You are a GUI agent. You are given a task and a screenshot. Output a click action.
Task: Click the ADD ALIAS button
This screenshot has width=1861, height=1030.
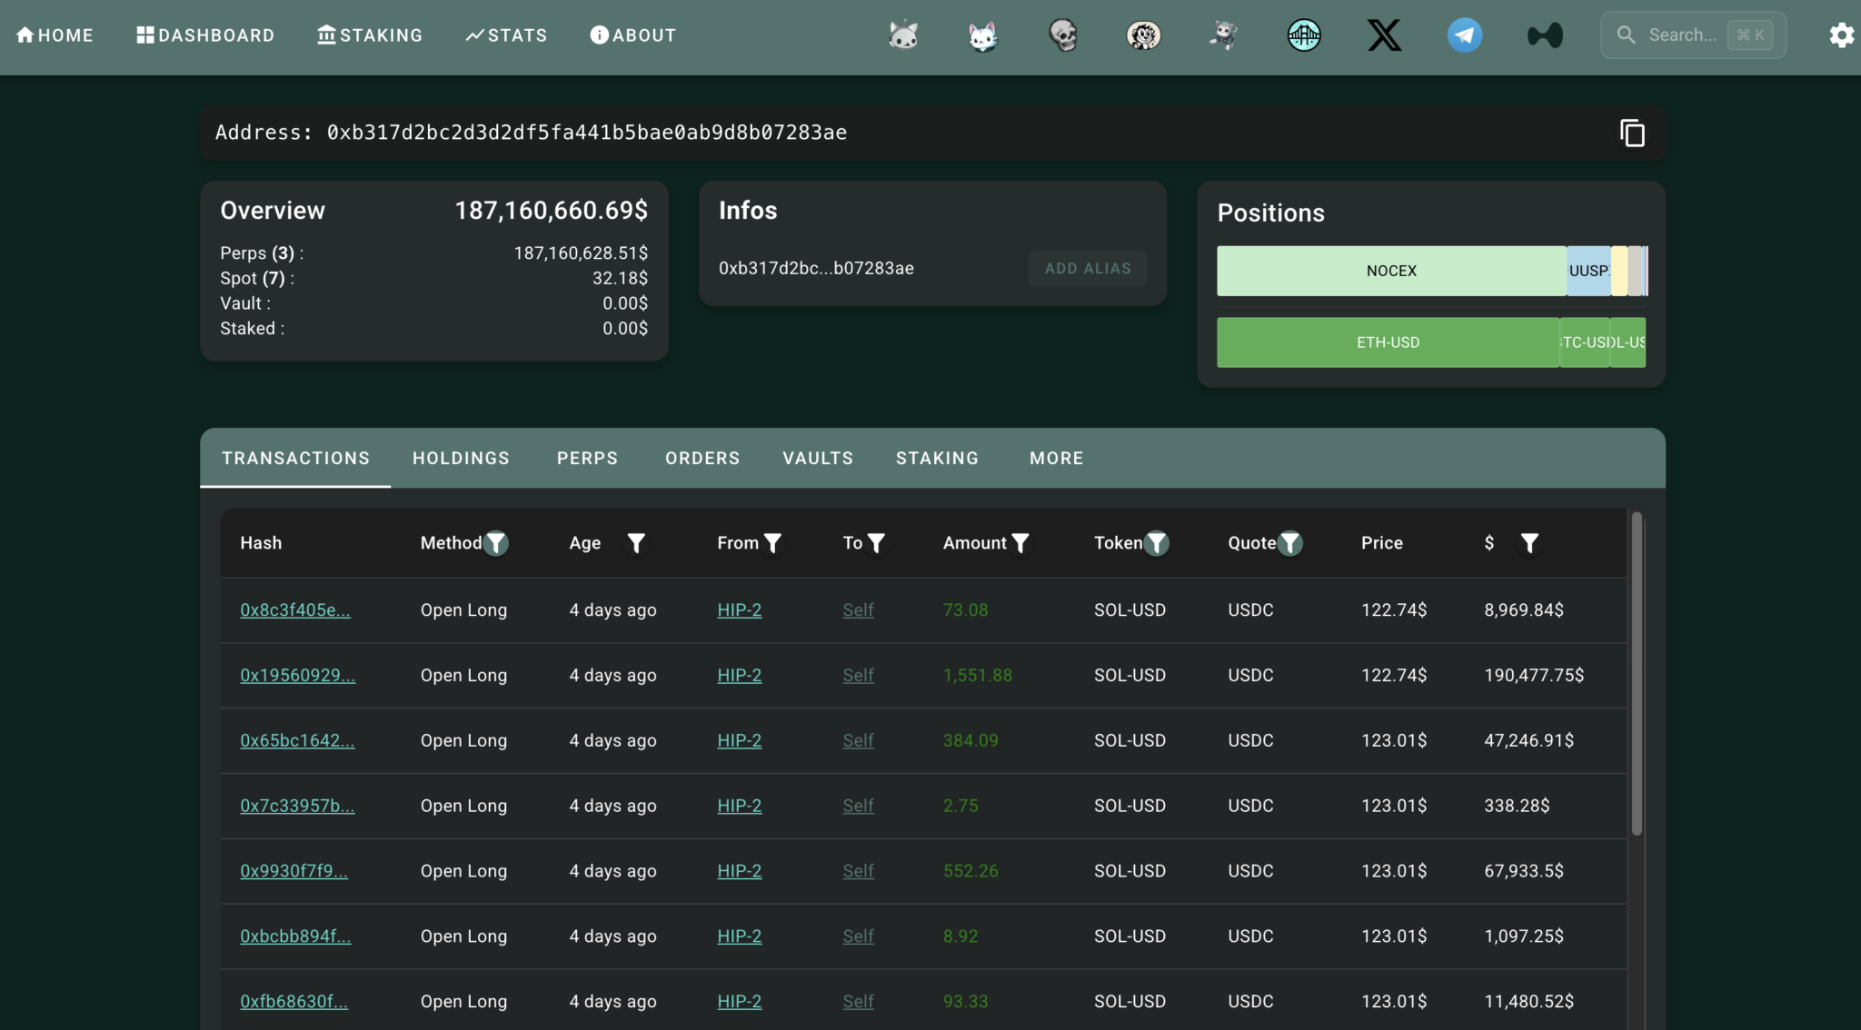point(1087,268)
